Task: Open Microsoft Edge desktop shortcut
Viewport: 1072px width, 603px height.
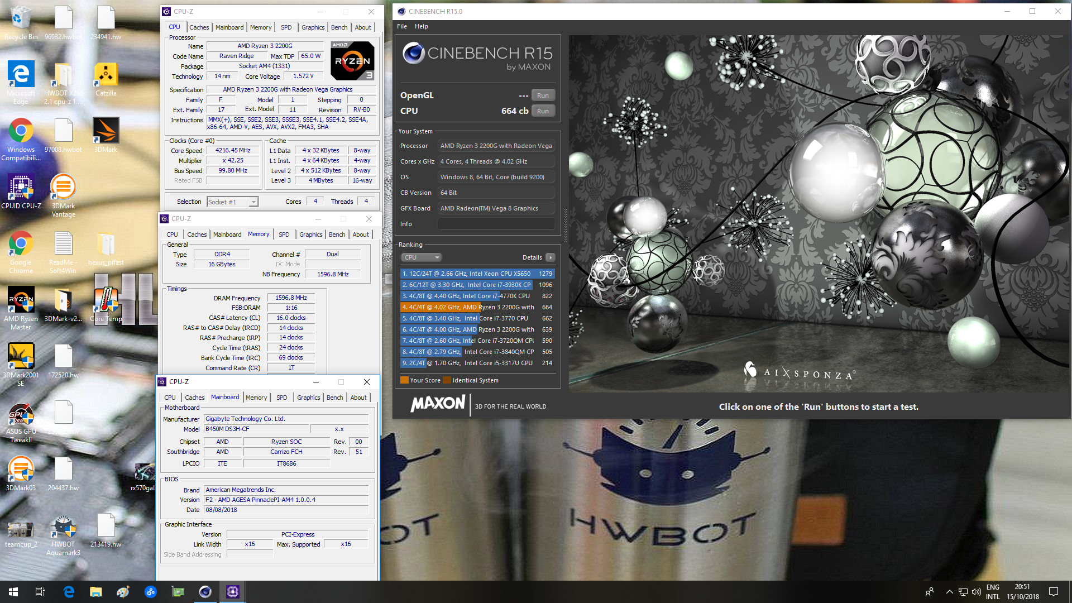Action: pyautogui.click(x=21, y=82)
